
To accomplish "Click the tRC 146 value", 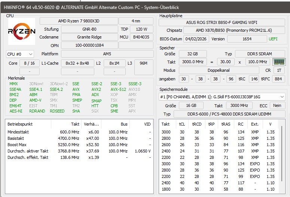I will pos(254,79).
